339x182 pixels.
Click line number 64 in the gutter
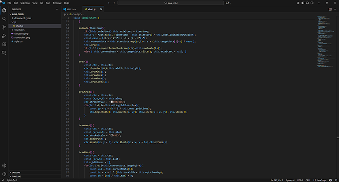(67, 62)
